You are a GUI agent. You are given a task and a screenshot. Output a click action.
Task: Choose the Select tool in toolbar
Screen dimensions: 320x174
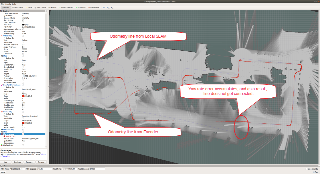pyautogui.click(x=29, y=8)
